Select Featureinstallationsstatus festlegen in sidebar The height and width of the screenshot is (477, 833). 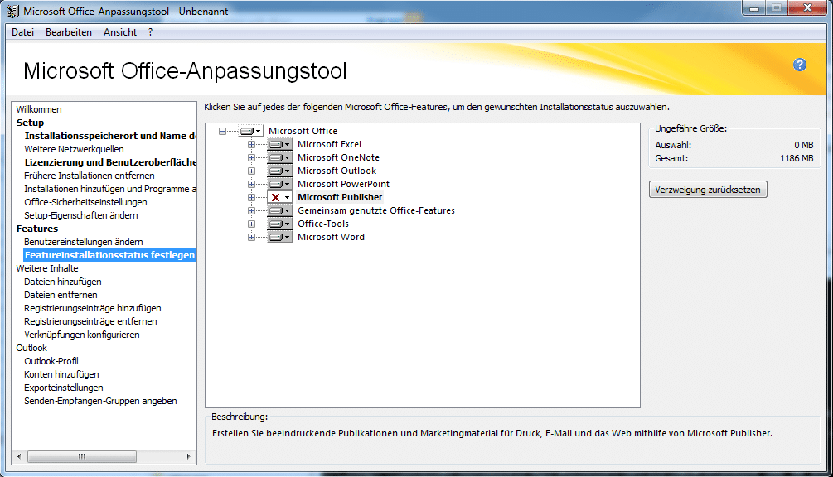(x=109, y=255)
